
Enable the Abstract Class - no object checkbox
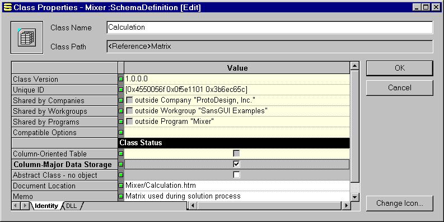[x=236, y=175]
